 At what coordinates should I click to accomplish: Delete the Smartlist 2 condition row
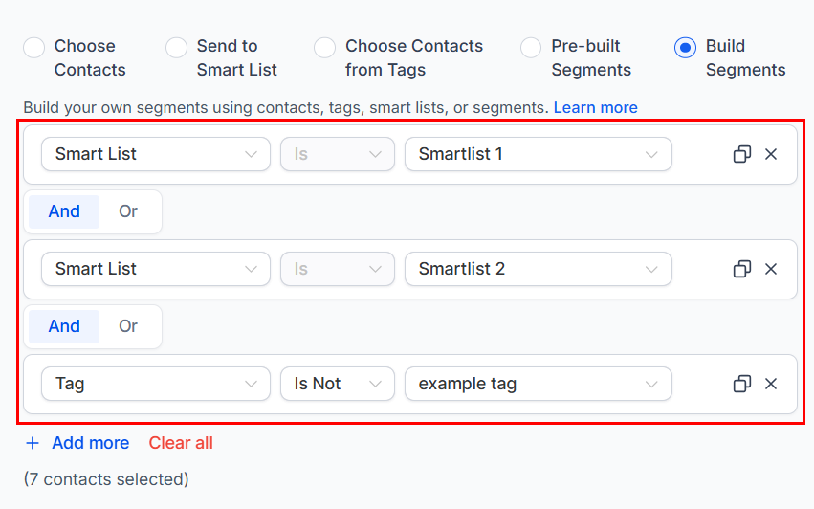click(x=771, y=269)
